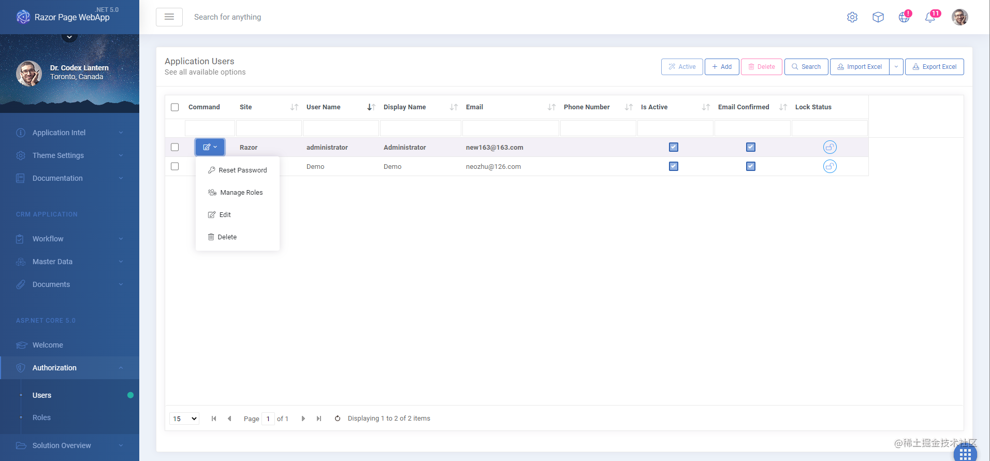Collapse the sidebar profile chevron
Image resolution: width=990 pixels, height=461 pixels.
69,37
